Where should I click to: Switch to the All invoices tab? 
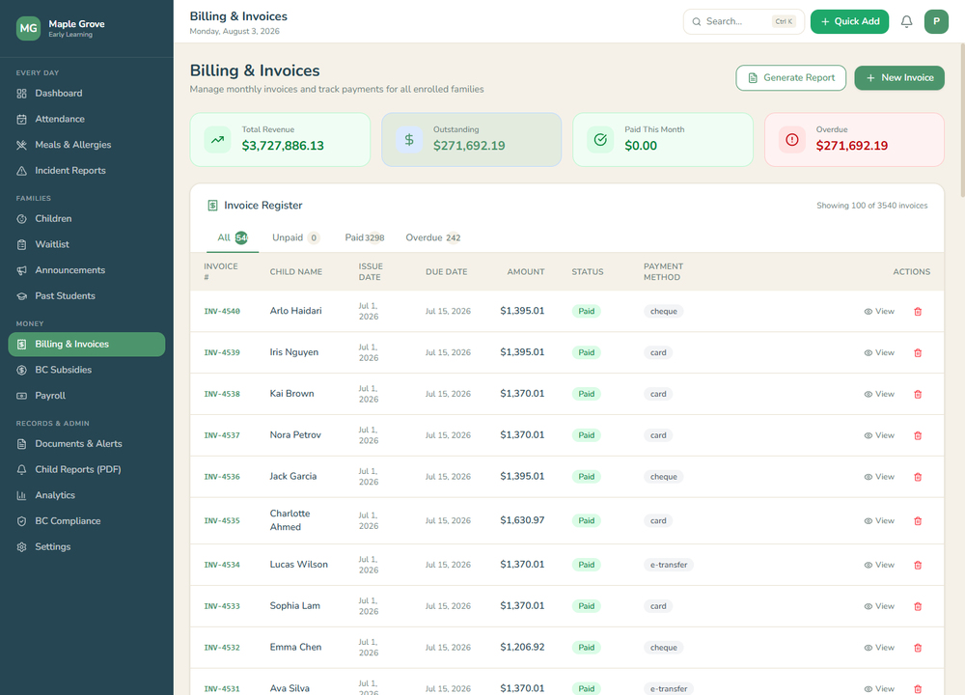[232, 237]
